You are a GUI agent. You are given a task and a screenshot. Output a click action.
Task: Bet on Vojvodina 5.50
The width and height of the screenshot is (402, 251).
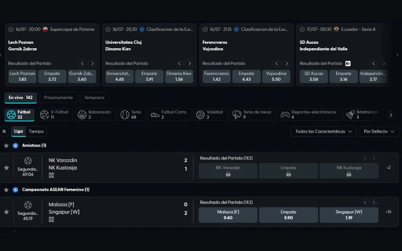coord(276,76)
